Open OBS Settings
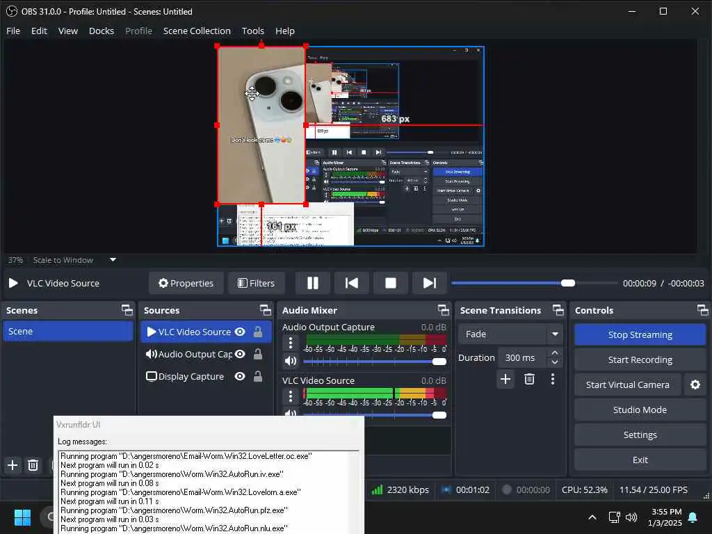The width and height of the screenshot is (712, 534). point(640,435)
